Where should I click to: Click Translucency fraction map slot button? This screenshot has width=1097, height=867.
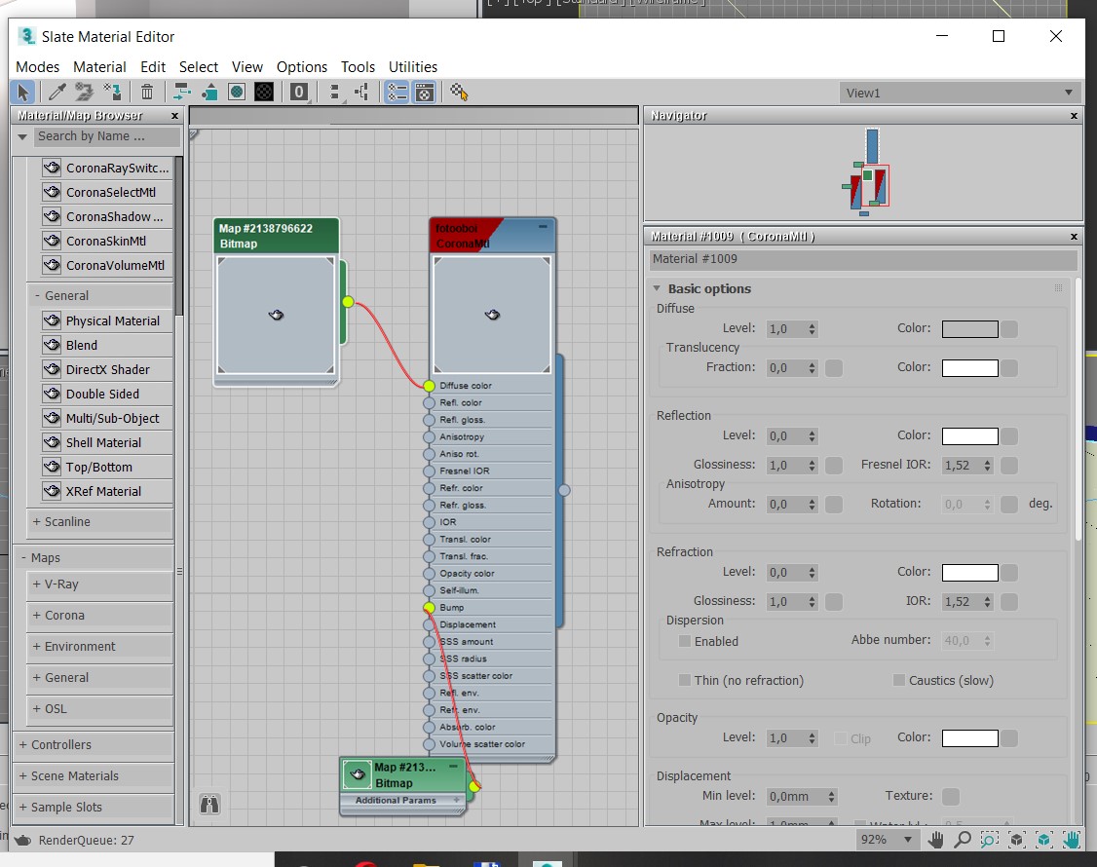coord(833,368)
